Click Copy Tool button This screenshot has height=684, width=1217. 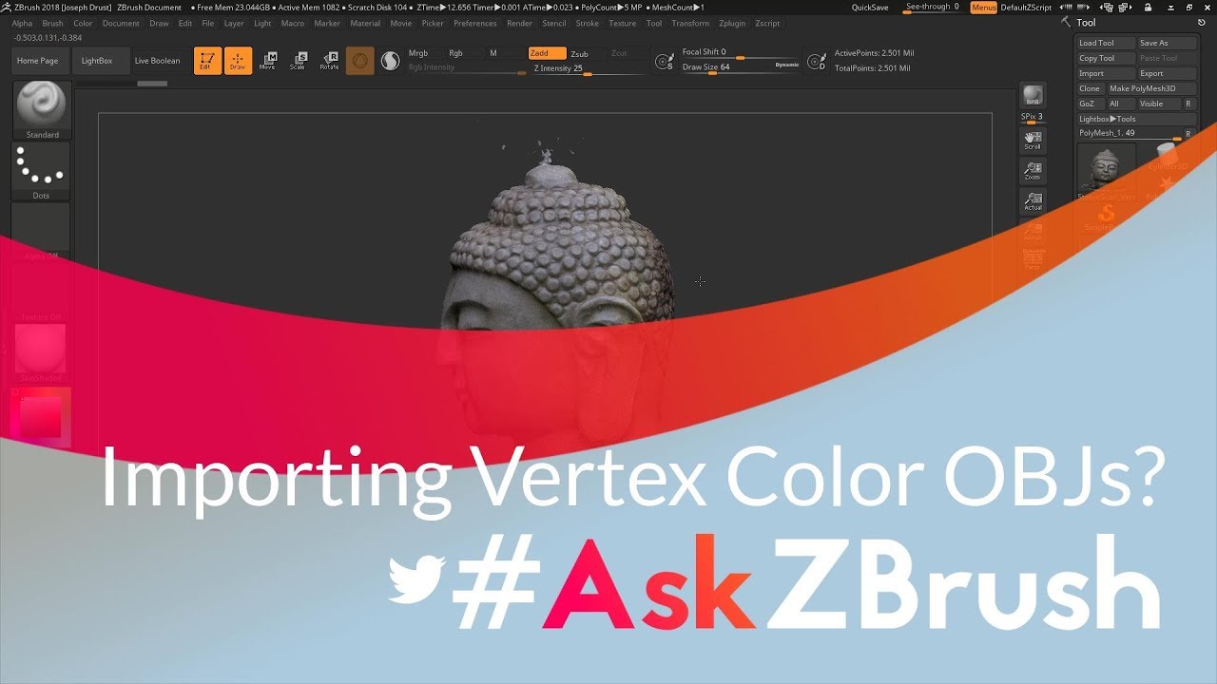[x=1106, y=58]
